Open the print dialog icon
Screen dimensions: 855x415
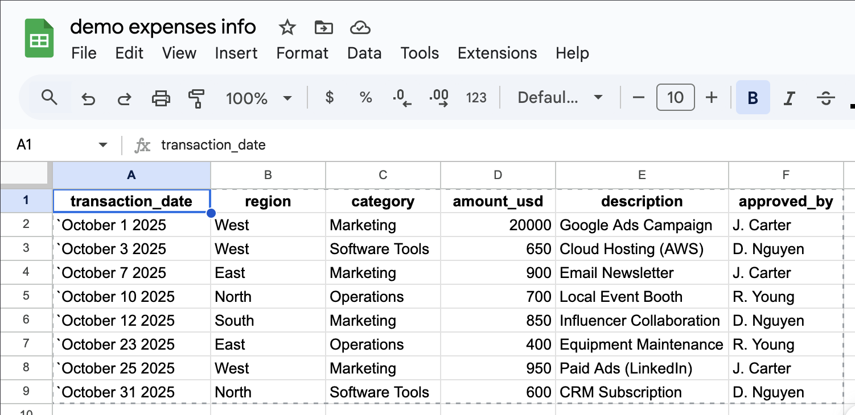point(161,97)
